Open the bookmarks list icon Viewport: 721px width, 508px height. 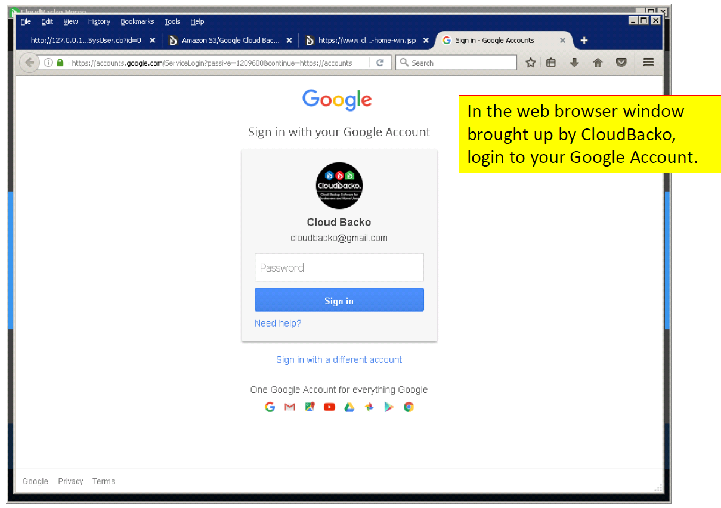pos(551,63)
